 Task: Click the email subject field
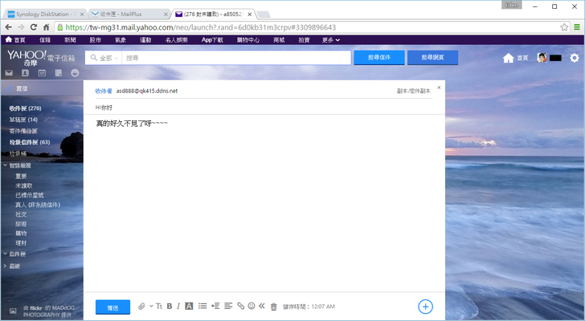pyautogui.click(x=265, y=106)
